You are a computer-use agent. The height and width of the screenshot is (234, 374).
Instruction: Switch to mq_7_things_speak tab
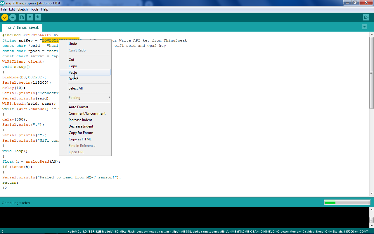(x=22, y=27)
